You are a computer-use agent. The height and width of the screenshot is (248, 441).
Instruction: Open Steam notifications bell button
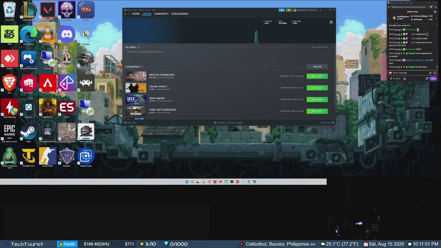coord(289,10)
